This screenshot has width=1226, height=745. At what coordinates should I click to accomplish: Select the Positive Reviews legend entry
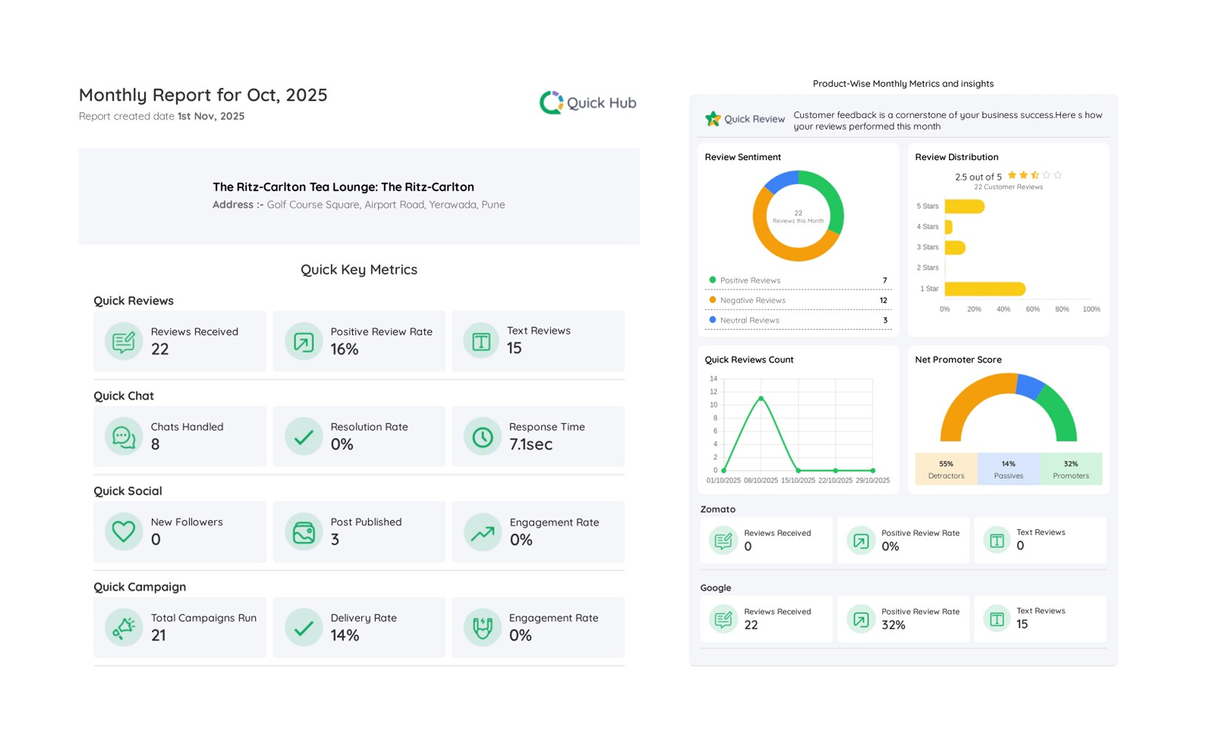click(750, 280)
